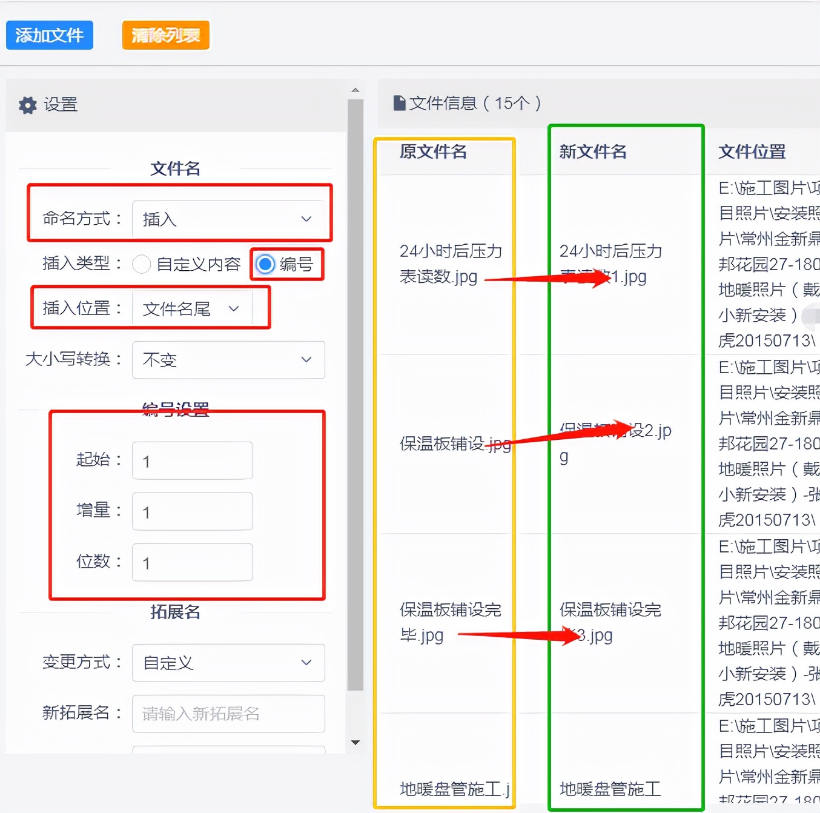Open the 命名方式 dropdown showing 插入
820x813 pixels.
[229, 219]
